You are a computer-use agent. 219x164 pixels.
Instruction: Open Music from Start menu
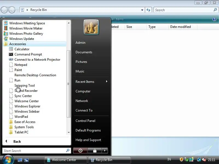pyautogui.click(x=80, y=71)
